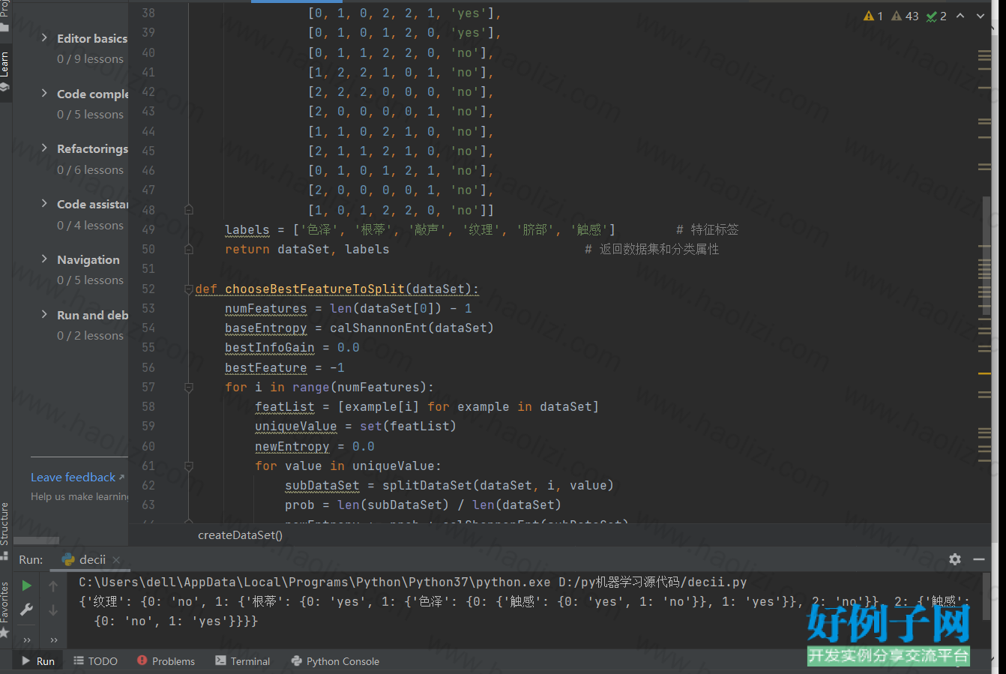This screenshot has width=1006, height=674.
Task: Click the up arrow in the Run toolbar
Action: point(53,586)
